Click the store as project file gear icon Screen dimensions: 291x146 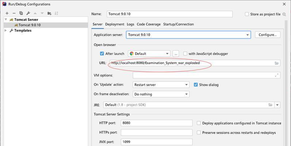coord(284,14)
